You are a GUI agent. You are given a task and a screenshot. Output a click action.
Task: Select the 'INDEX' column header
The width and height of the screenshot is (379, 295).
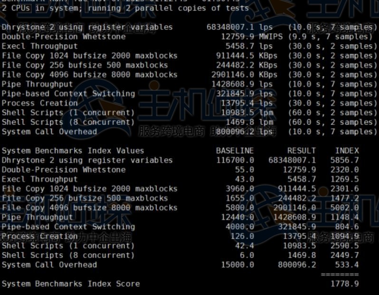tap(347, 151)
